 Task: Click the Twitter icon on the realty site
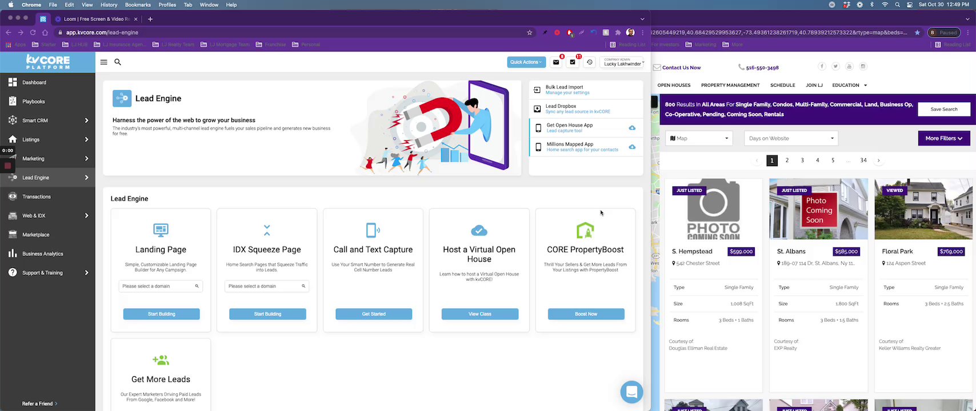[x=835, y=66]
